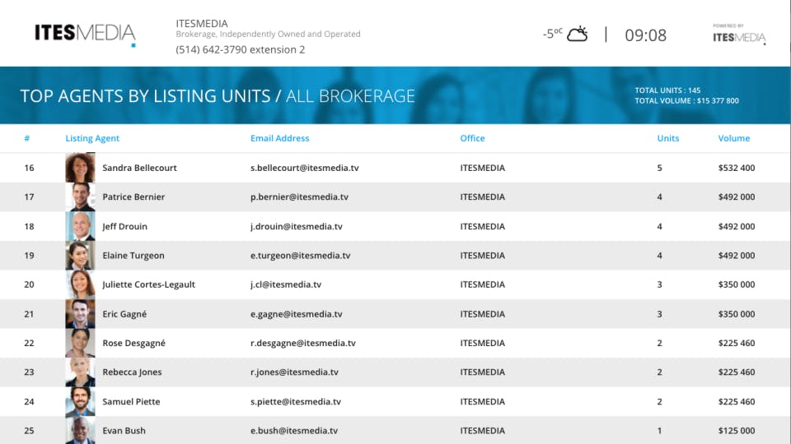Sort by the Units column header
Screen dimensions: 791x444
coord(667,138)
